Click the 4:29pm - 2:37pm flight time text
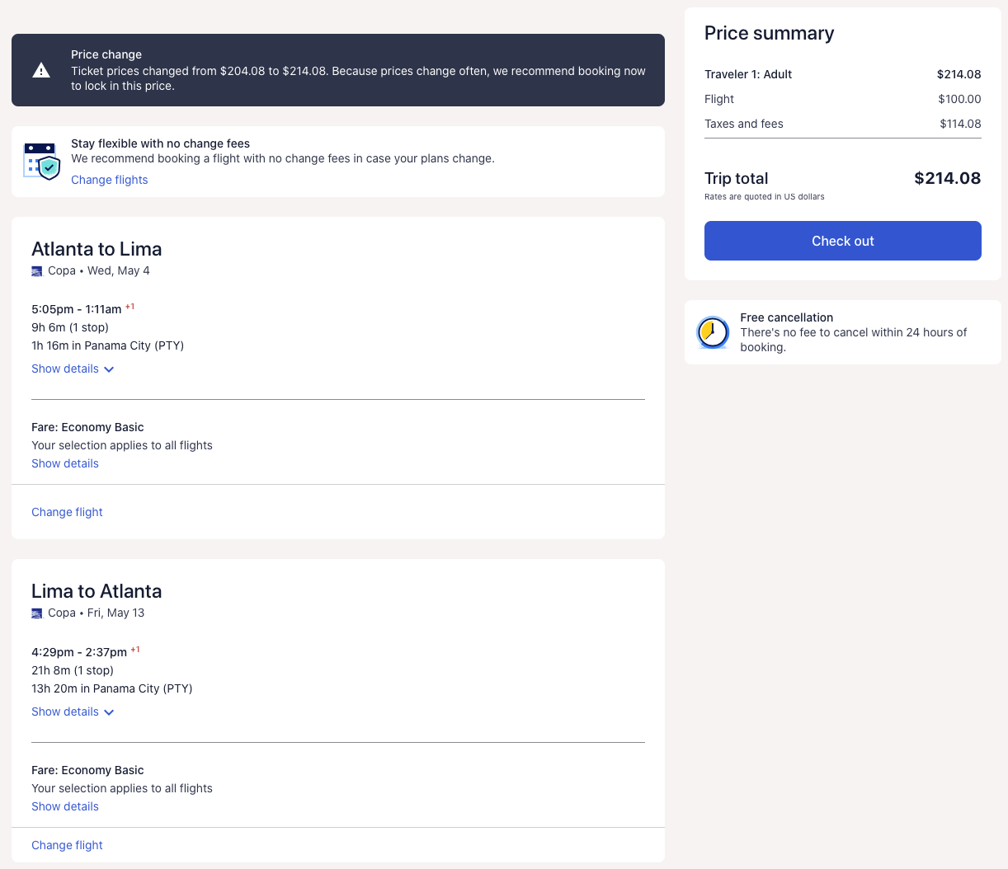1008x869 pixels. (79, 652)
